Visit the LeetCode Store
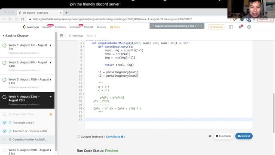The width and height of the screenshot is (275, 155). click(115, 27)
